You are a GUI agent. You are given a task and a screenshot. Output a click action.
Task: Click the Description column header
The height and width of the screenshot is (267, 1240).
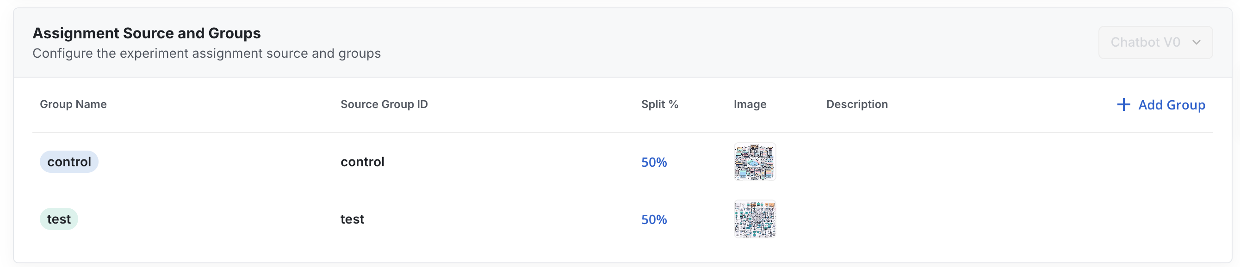coord(856,104)
